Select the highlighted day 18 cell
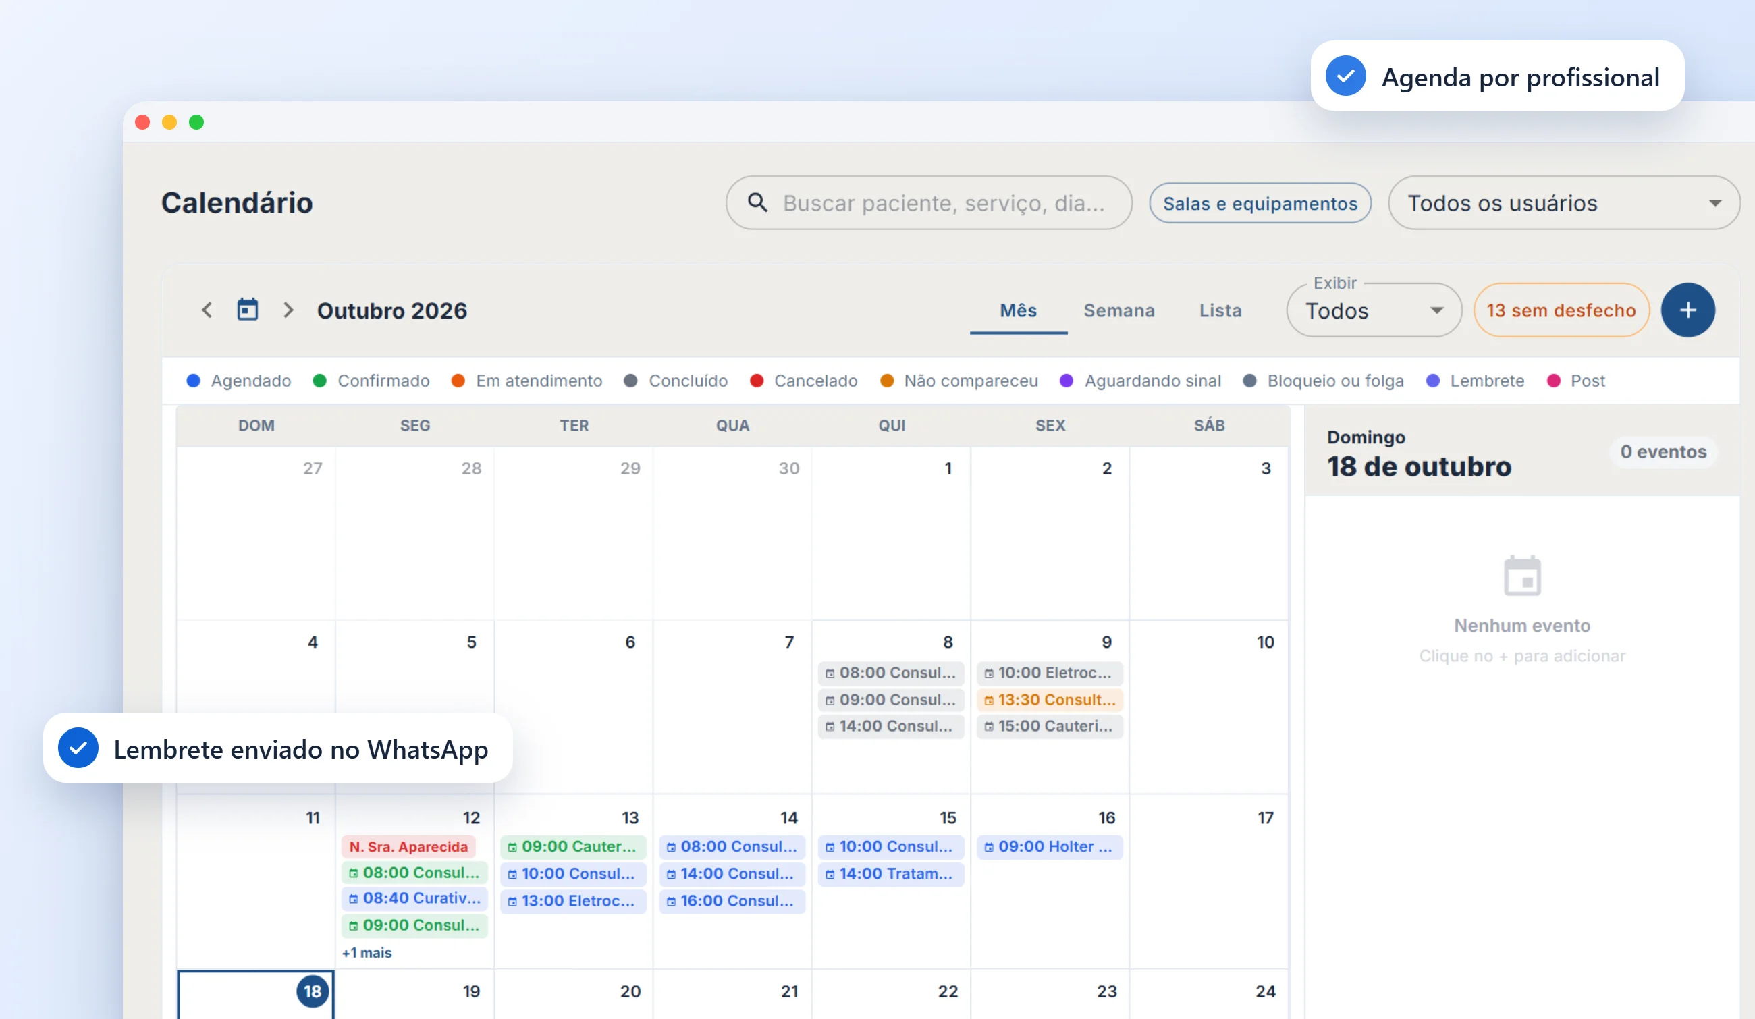Image resolution: width=1755 pixels, height=1019 pixels. pos(256,995)
